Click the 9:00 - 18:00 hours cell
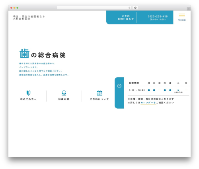199x169 pixels. (x=137, y=90)
